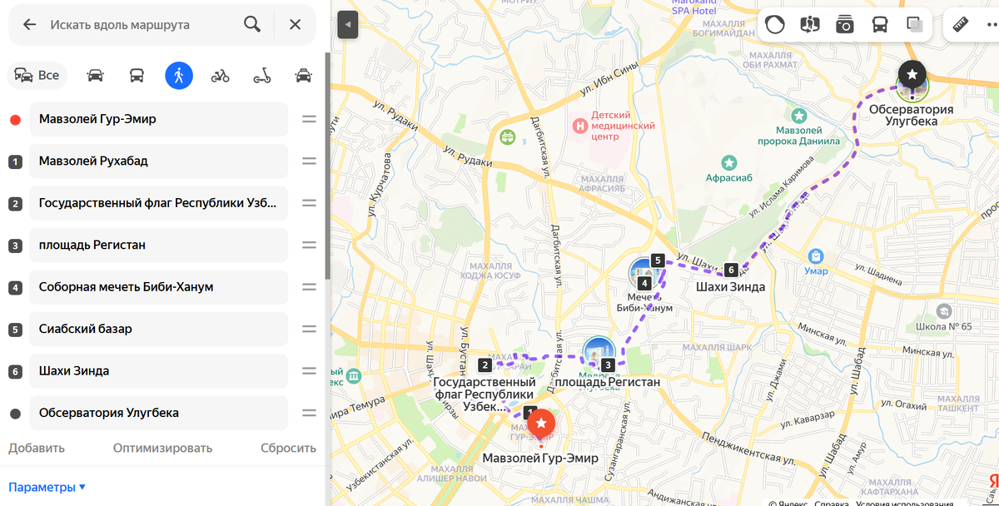This screenshot has width=999, height=506.
Task: Click Умар shopping bag map icon
Action: pos(817,256)
